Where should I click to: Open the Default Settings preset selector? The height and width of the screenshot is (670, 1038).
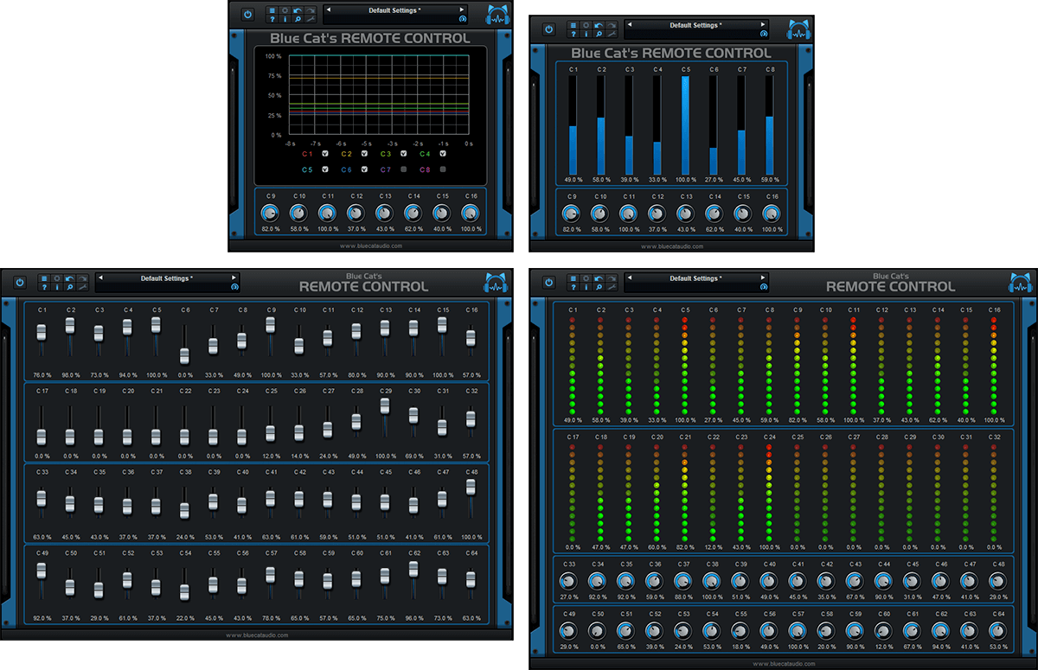pos(394,10)
